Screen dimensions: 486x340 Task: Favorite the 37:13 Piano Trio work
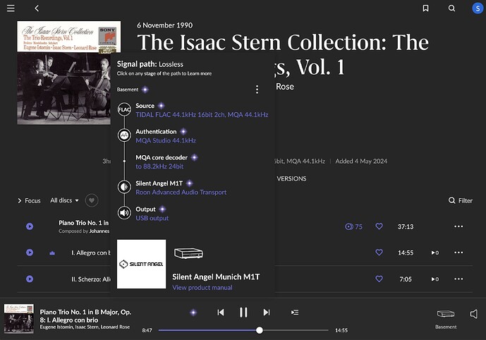(379, 226)
